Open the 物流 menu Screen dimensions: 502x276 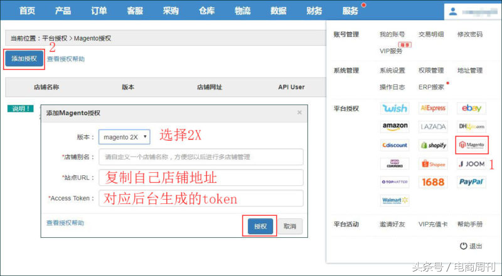(242, 11)
